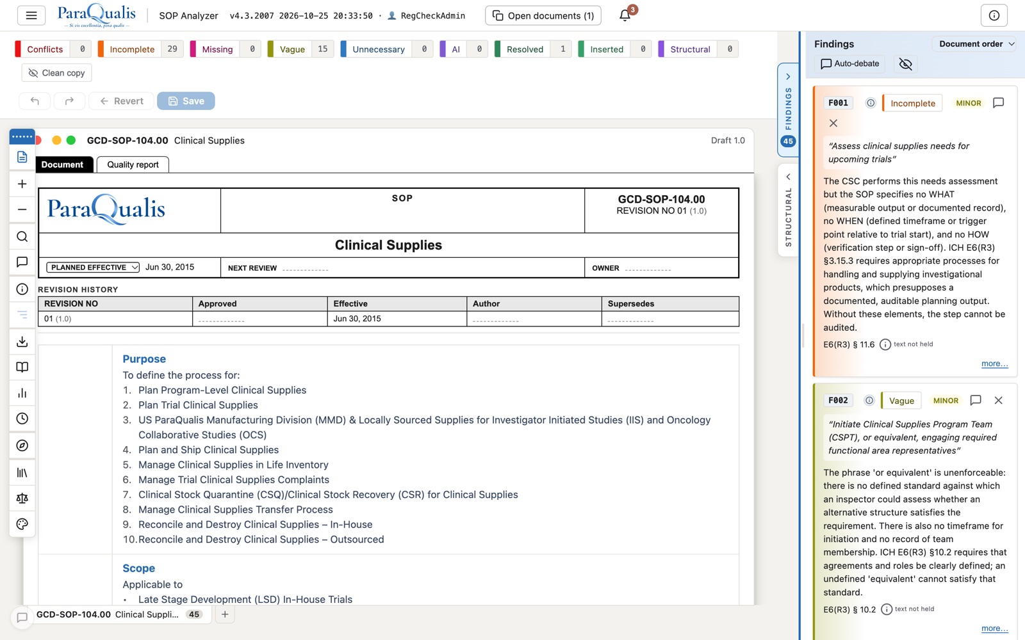The width and height of the screenshot is (1025, 640).
Task: Click the Approved cell in revision history
Action: [260, 319]
